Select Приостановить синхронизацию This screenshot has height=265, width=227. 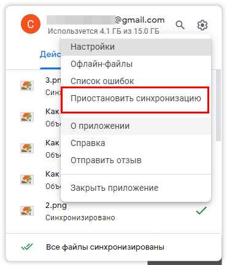(136, 98)
